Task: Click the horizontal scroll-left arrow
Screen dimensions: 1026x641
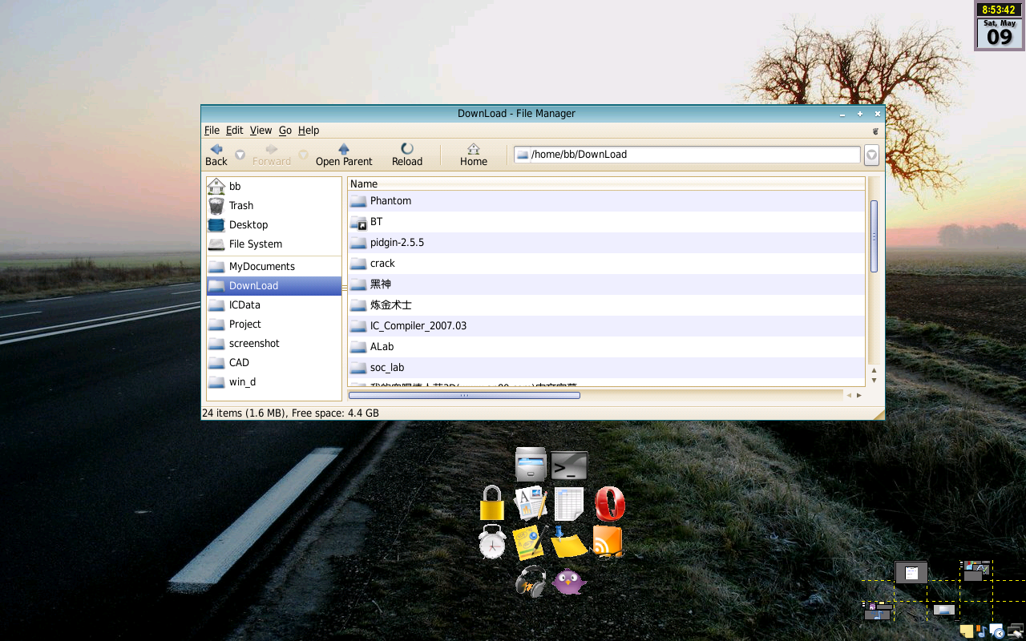Action: tap(850, 395)
